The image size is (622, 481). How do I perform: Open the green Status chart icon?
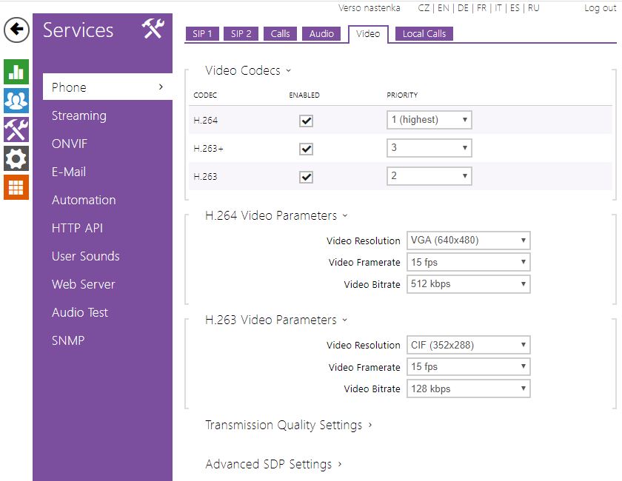coord(16,72)
